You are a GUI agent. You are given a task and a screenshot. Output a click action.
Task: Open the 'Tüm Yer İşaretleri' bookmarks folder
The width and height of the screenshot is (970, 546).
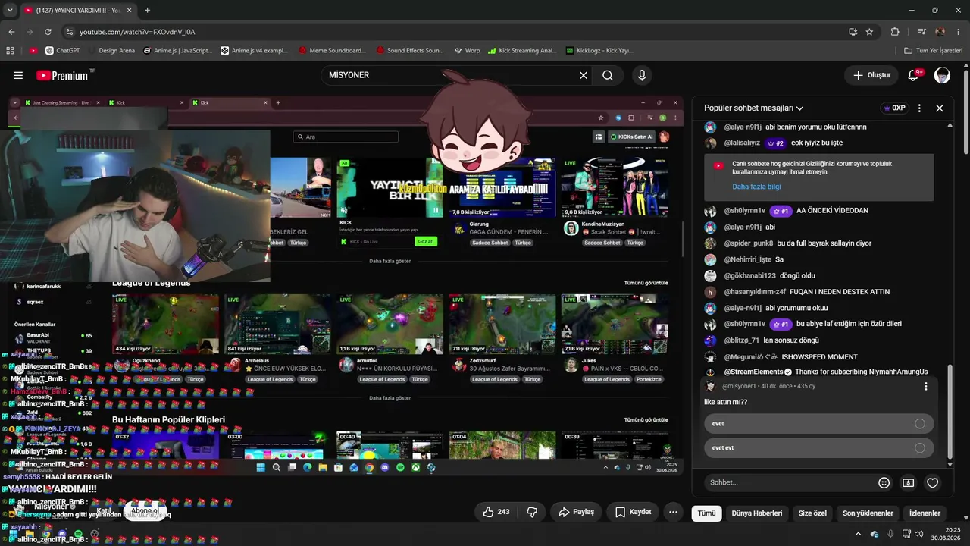point(934,51)
